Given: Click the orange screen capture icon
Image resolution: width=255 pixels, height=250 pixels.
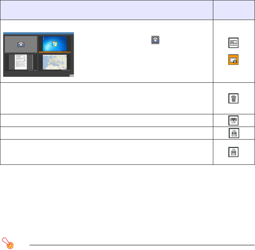Looking at the screenshot, I should coord(233,60).
